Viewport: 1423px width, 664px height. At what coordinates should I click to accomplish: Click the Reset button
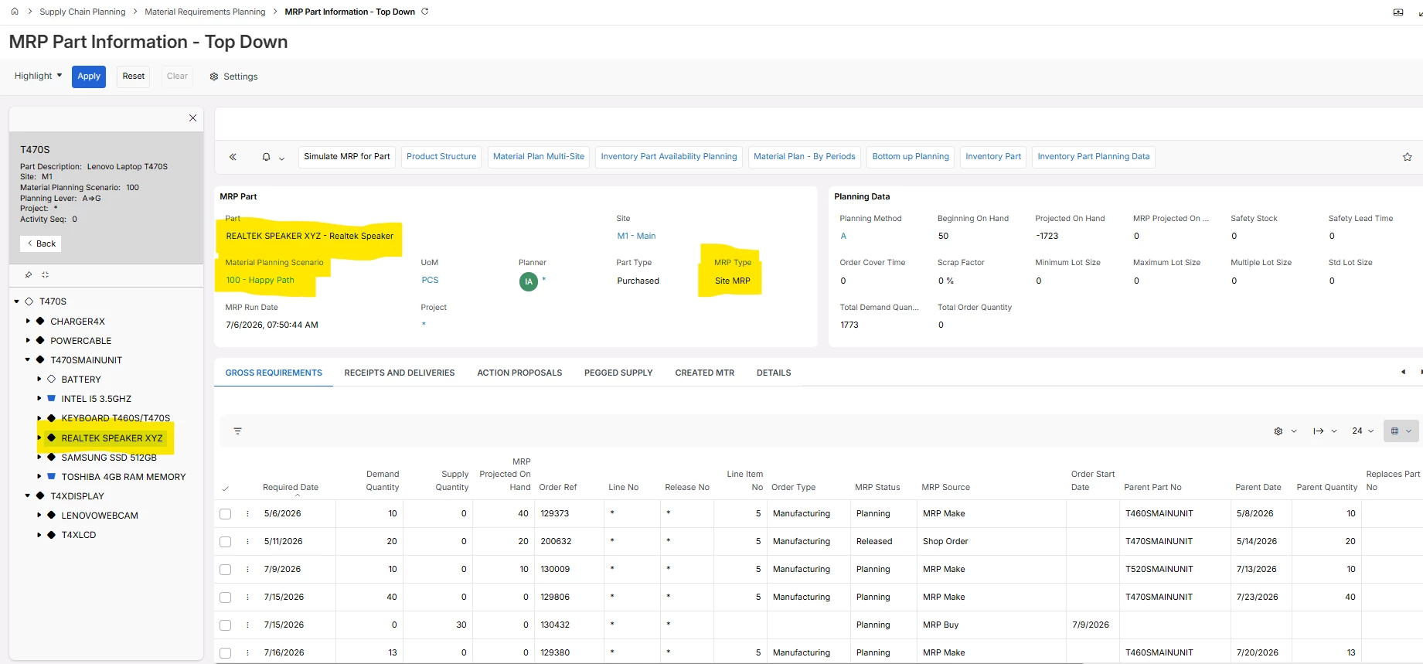click(134, 77)
